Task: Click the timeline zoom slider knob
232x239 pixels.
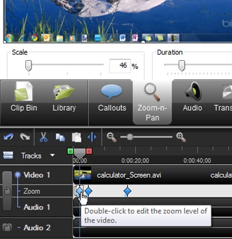Action: point(130,137)
